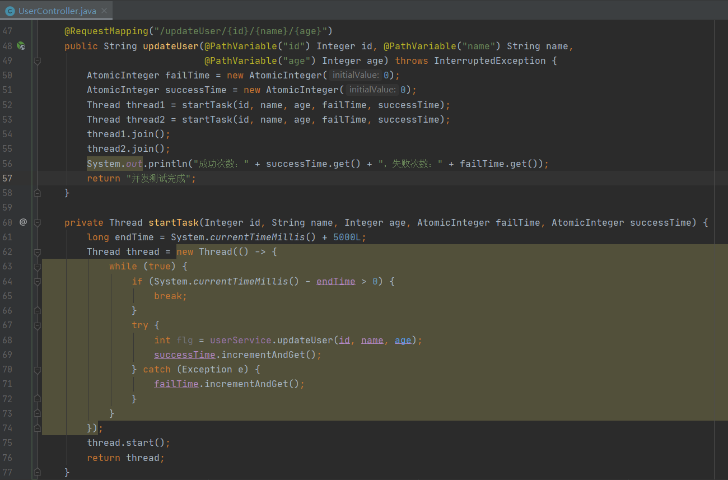Screen dimensions: 728x480
Task: Click the break statement on line 65
Action: coord(170,296)
